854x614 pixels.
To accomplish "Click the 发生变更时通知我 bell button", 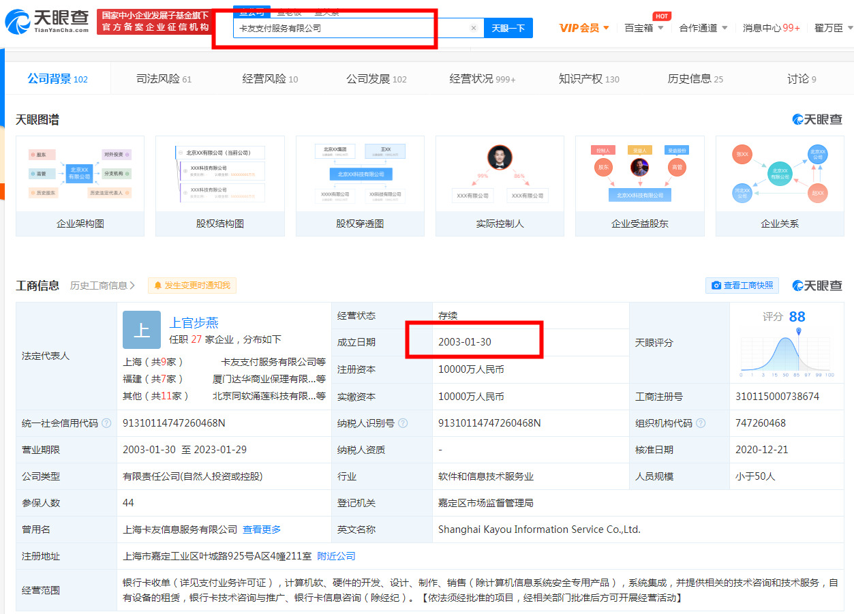I will pyautogui.click(x=192, y=286).
